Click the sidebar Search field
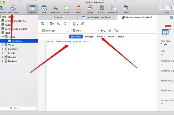 tap(18, 108)
